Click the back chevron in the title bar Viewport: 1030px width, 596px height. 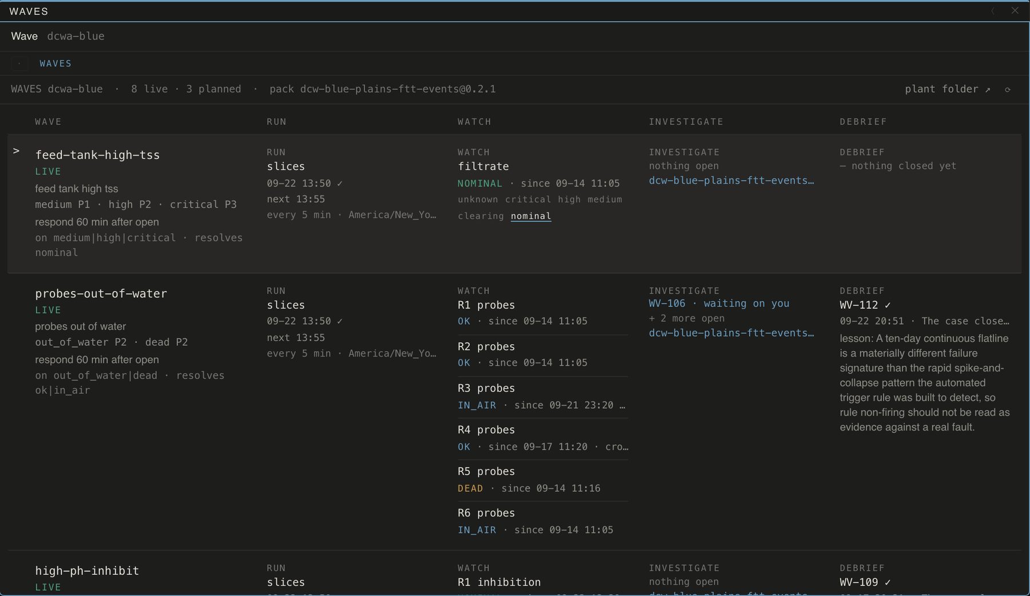point(993,11)
